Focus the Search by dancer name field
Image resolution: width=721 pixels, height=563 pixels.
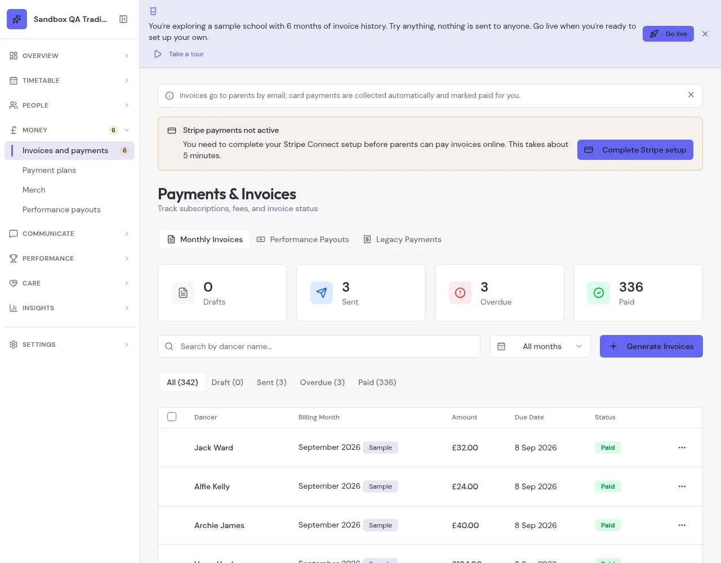[x=319, y=346]
